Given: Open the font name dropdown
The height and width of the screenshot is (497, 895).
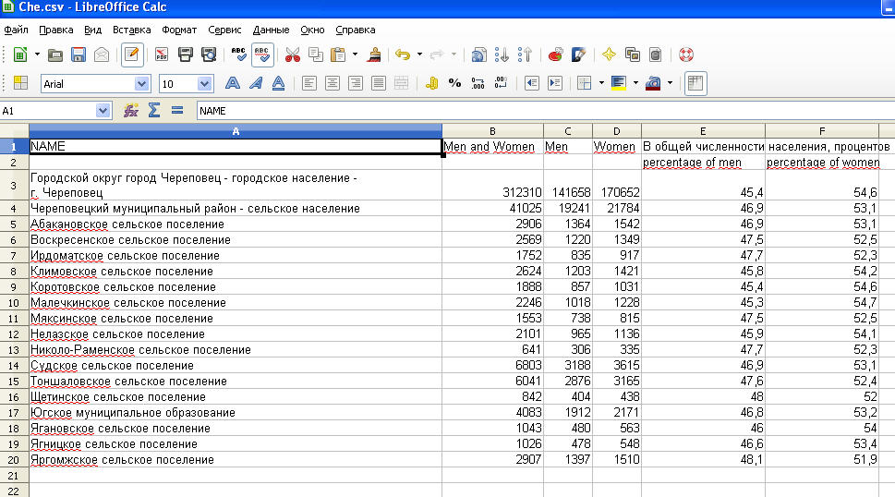Looking at the screenshot, I should click(142, 83).
